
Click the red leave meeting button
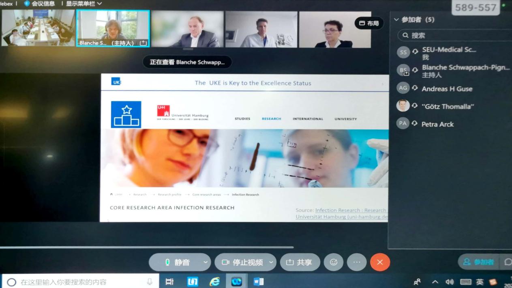[x=380, y=262]
